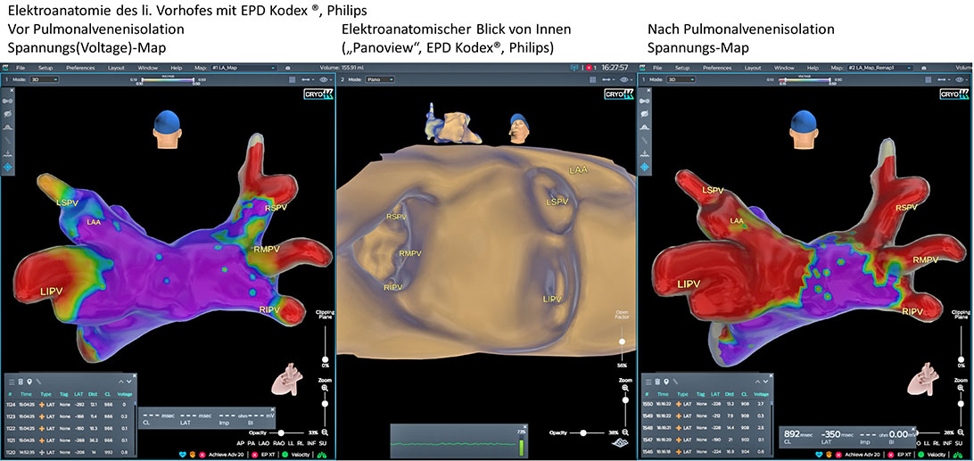Toggle the eye visibility icon in left pane header
This screenshot has width=974, height=461.
(324, 80)
